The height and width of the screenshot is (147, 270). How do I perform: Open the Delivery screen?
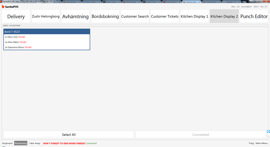(x=16, y=16)
